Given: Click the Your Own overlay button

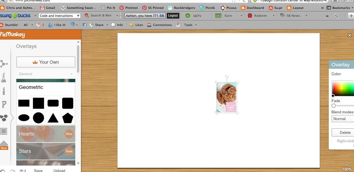Looking at the screenshot, I should [x=46, y=62].
